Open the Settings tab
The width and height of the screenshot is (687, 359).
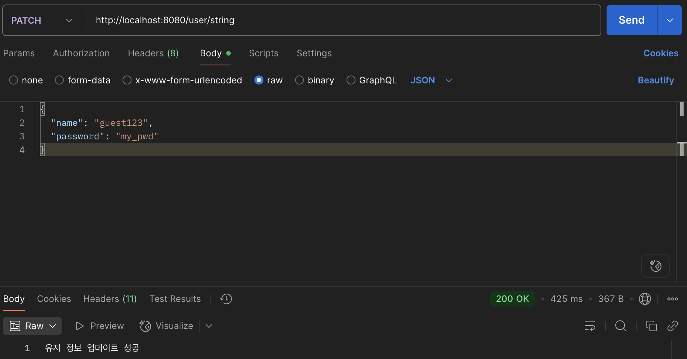[314, 53]
